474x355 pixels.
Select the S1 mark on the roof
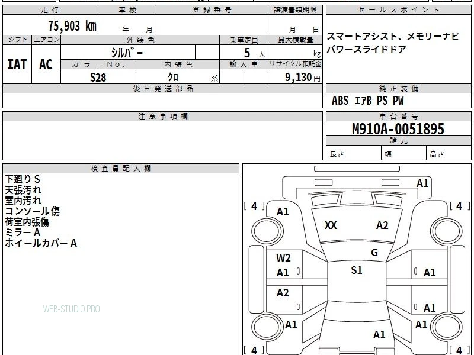[357, 270]
